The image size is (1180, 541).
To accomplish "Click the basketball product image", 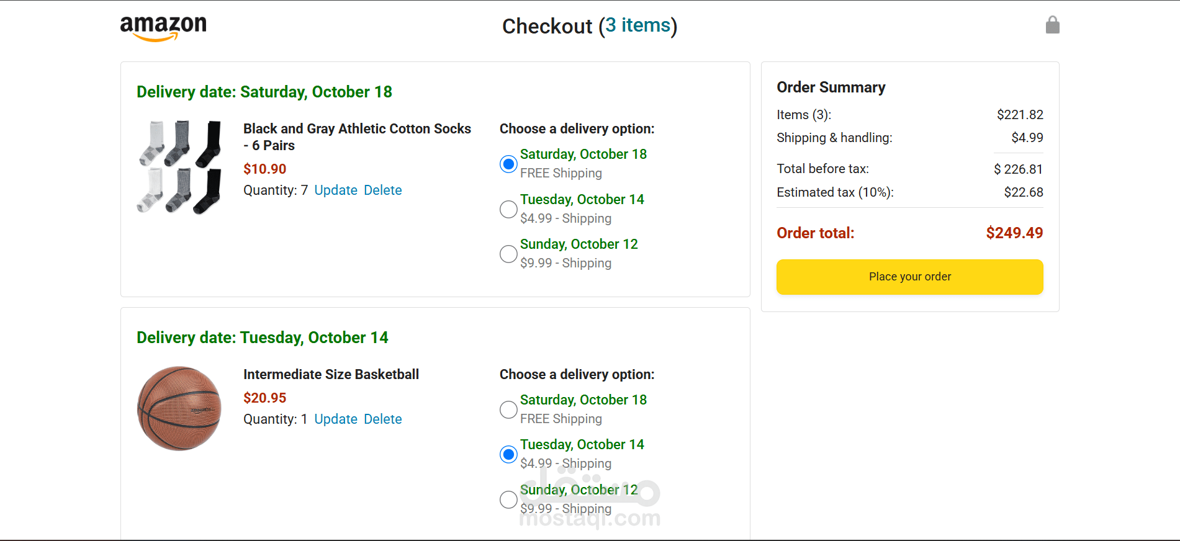I will pyautogui.click(x=179, y=408).
